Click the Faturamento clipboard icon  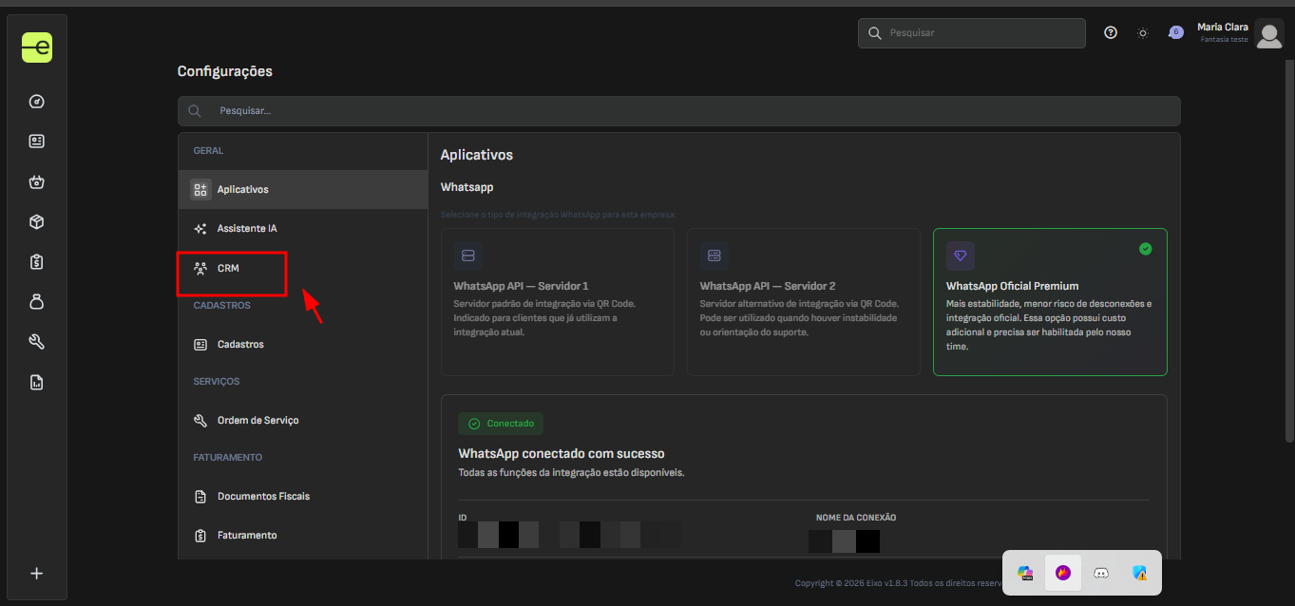click(x=200, y=536)
